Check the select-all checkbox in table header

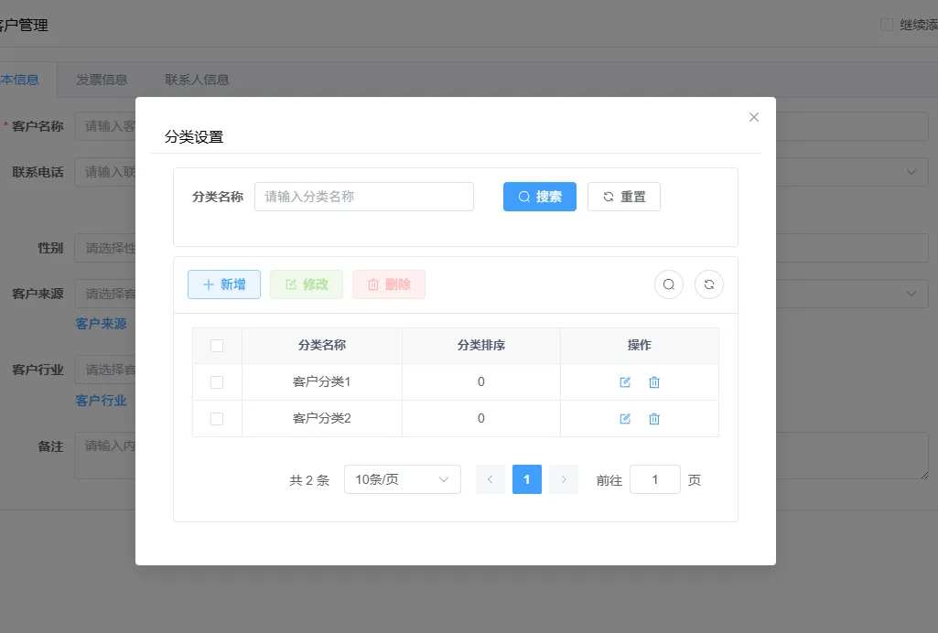point(217,346)
